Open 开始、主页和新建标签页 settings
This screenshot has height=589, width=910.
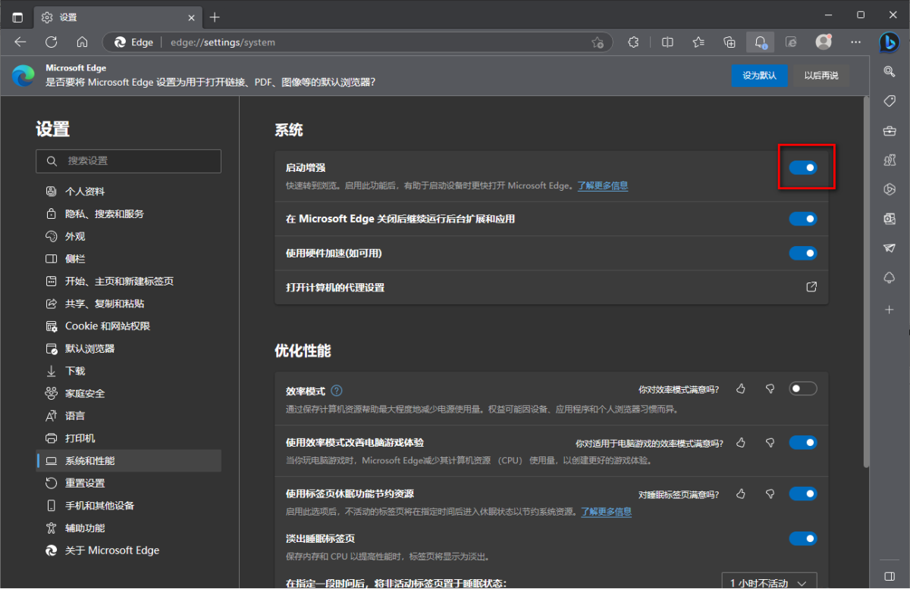[x=128, y=281]
